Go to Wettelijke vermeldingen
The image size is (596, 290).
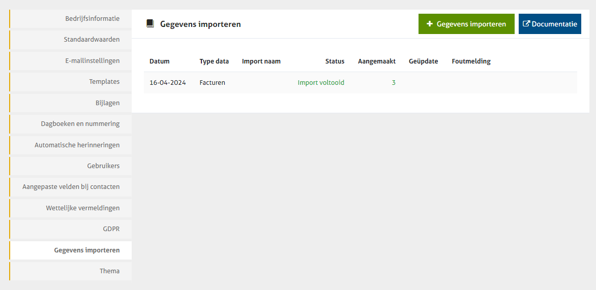click(x=82, y=208)
